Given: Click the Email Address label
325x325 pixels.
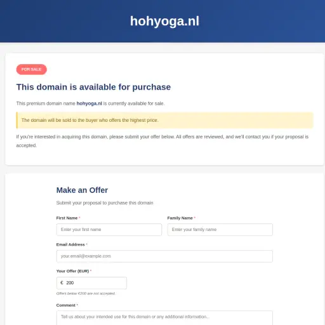Looking at the screenshot, I should click(x=70, y=244).
